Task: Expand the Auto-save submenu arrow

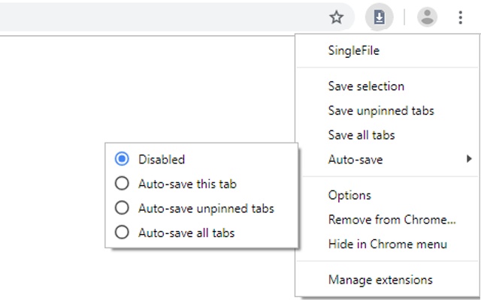Action: (x=469, y=159)
